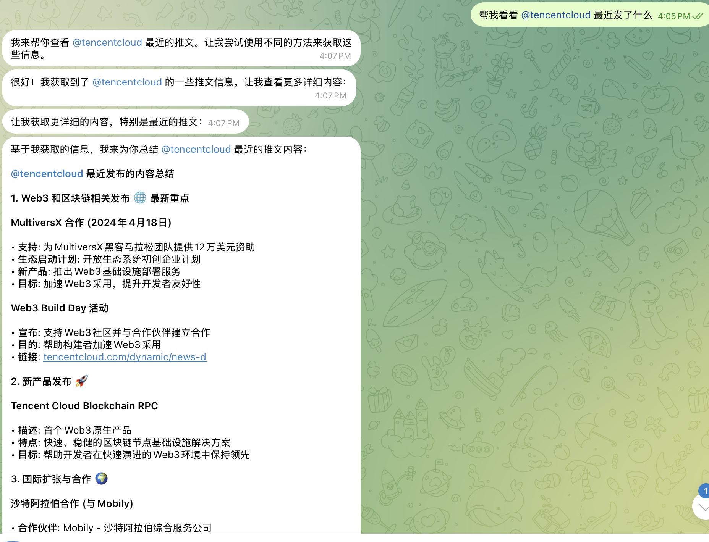Click the earth emoji beside 国际扩张与合作

pos(101,479)
